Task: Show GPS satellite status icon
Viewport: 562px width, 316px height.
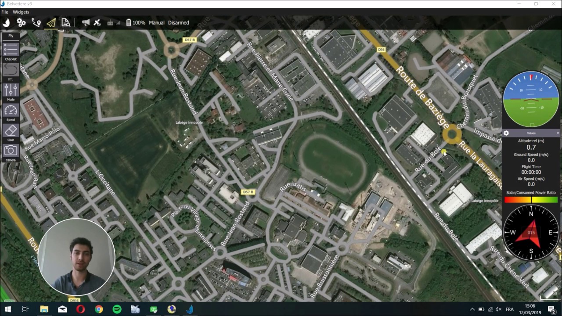Action: tap(97, 22)
